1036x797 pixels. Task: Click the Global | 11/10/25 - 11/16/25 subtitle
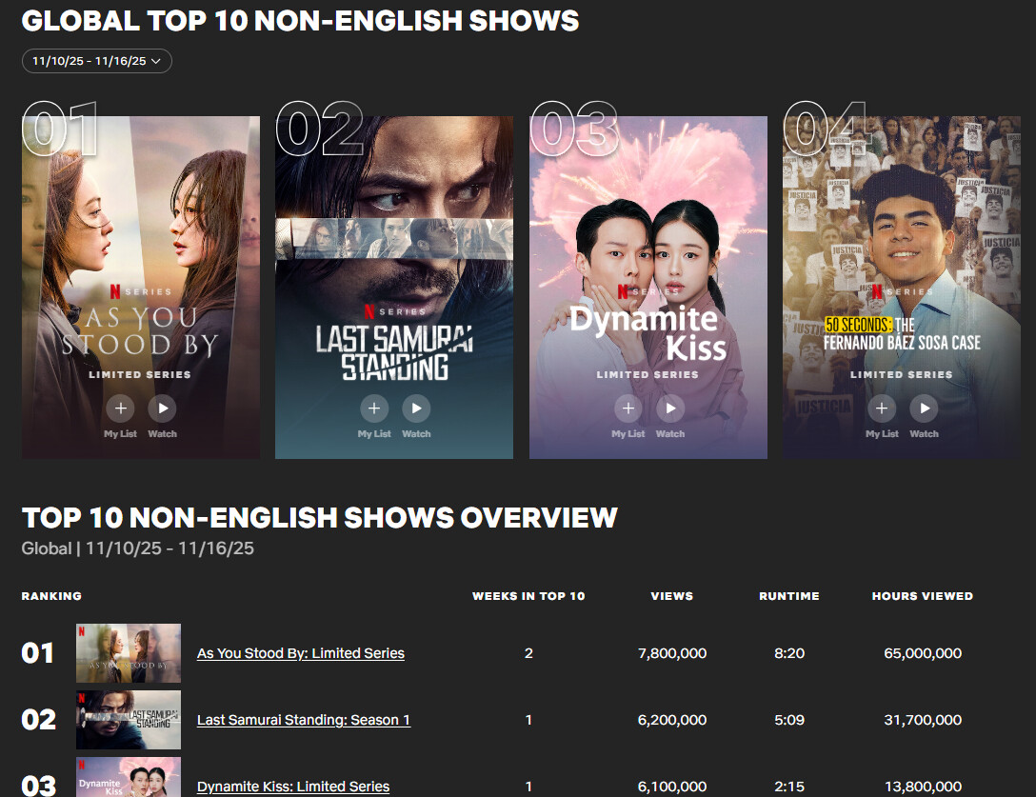coord(137,548)
